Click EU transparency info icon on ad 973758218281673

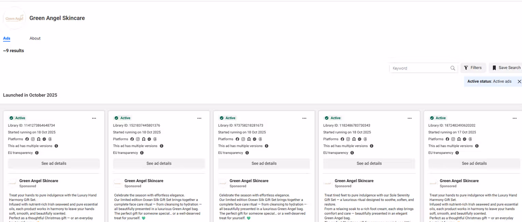click(x=247, y=153)
